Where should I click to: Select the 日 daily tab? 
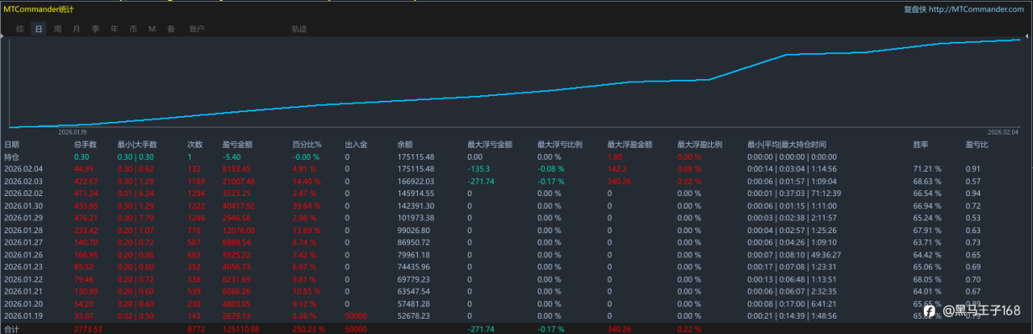[38, 29]
